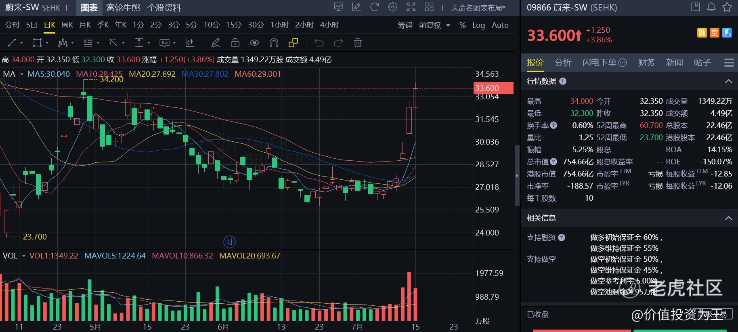Show help for 支持融资
The height and width of the screenshot is (332, 738).
[562, 237]
